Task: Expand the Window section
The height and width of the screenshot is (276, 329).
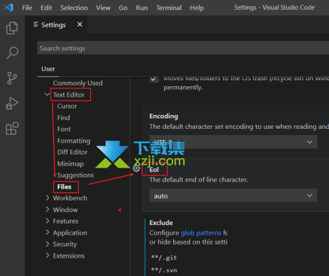Action: pos(47,210)
